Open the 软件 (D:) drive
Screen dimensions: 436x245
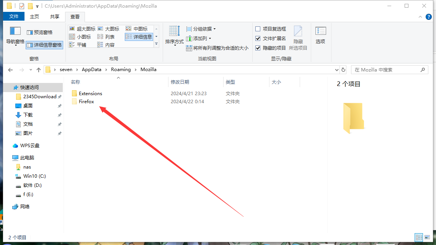click(x=32, y=185)
